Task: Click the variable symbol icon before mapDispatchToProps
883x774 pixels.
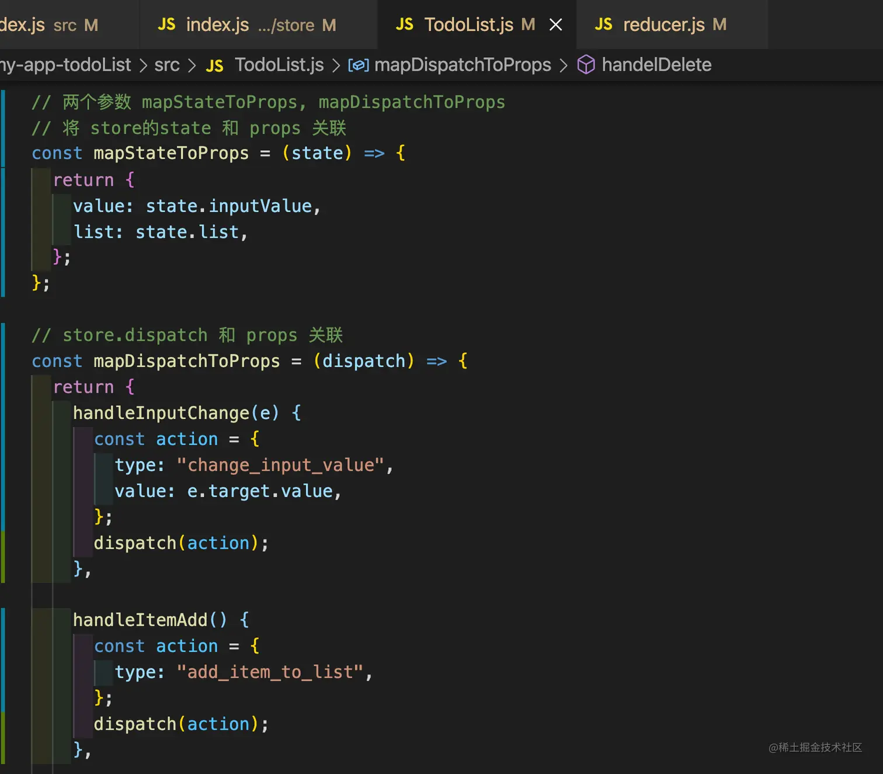Action: click(358, 65)
